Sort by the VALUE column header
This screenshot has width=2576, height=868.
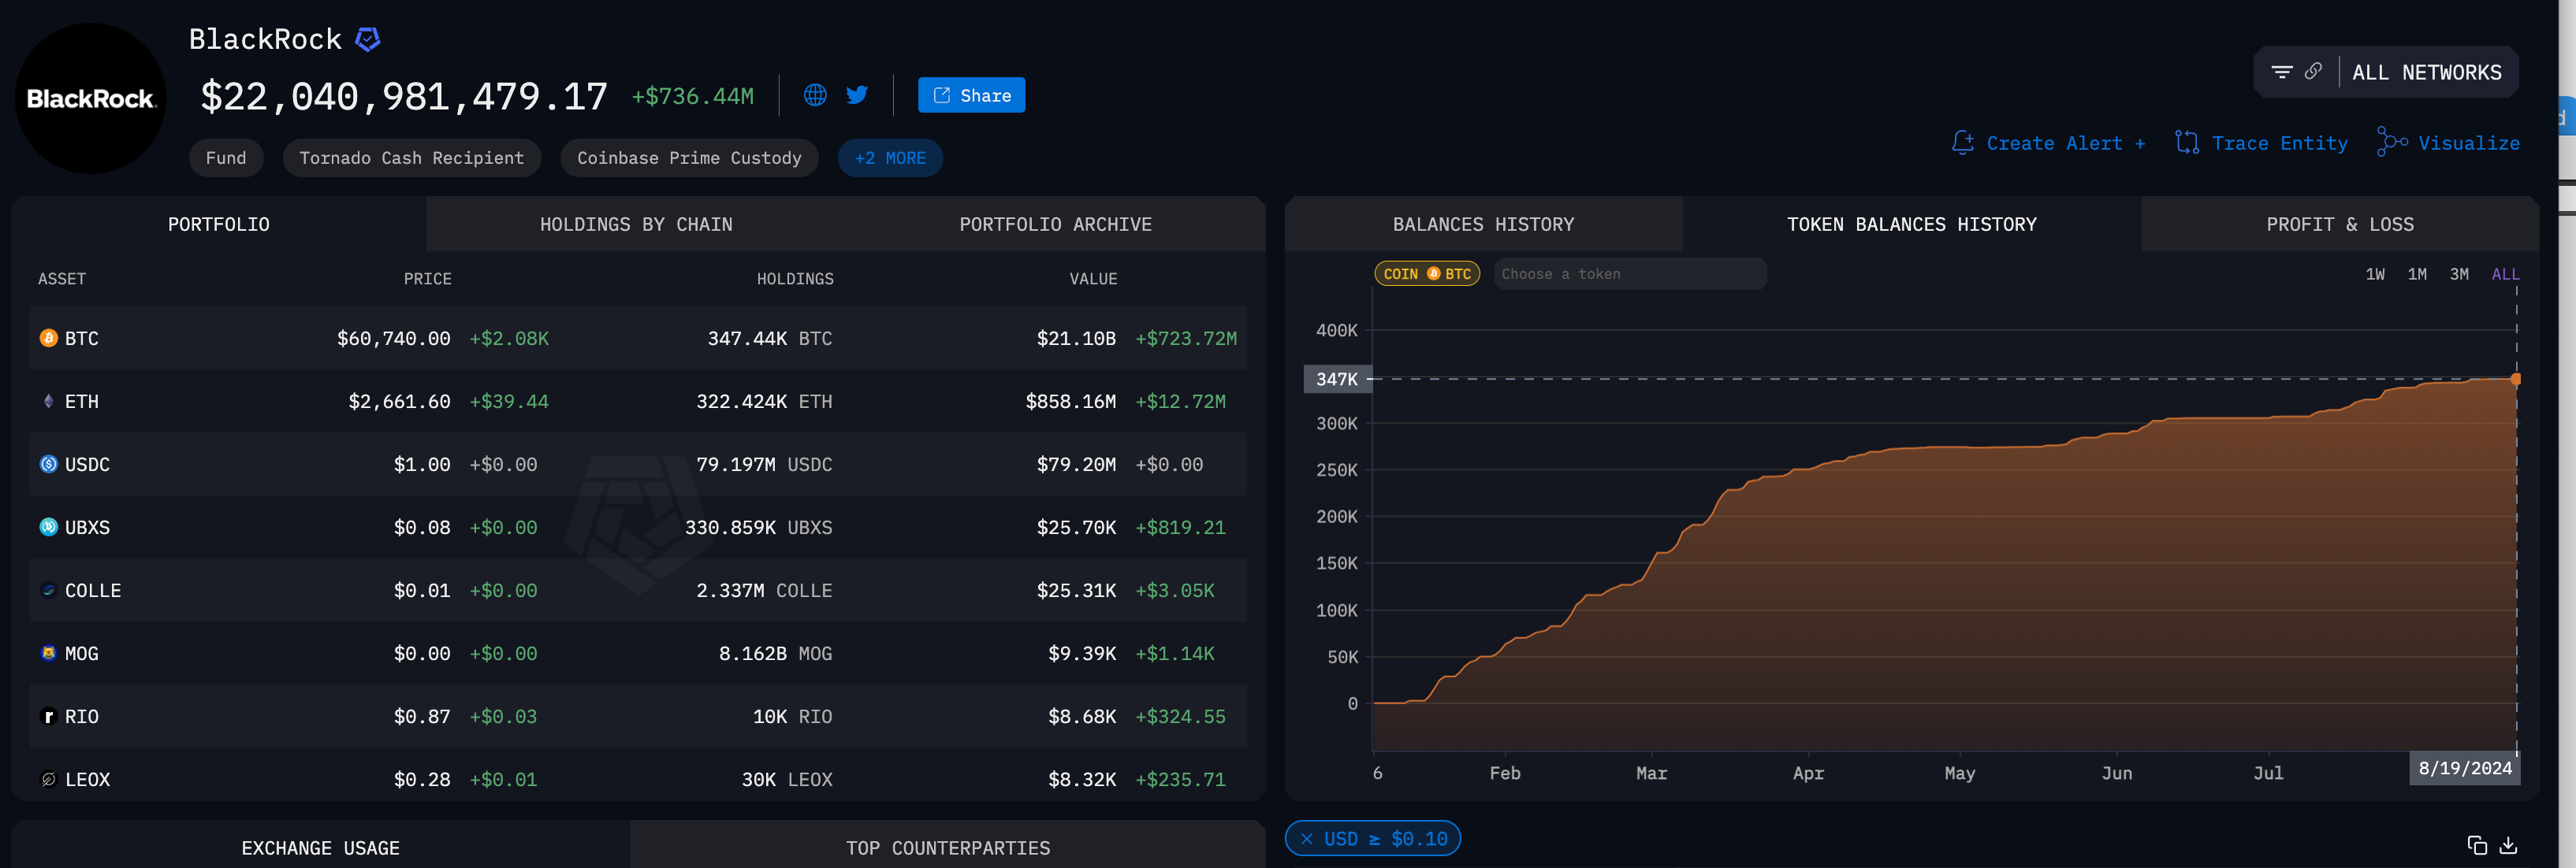[x=1093, y=279]
